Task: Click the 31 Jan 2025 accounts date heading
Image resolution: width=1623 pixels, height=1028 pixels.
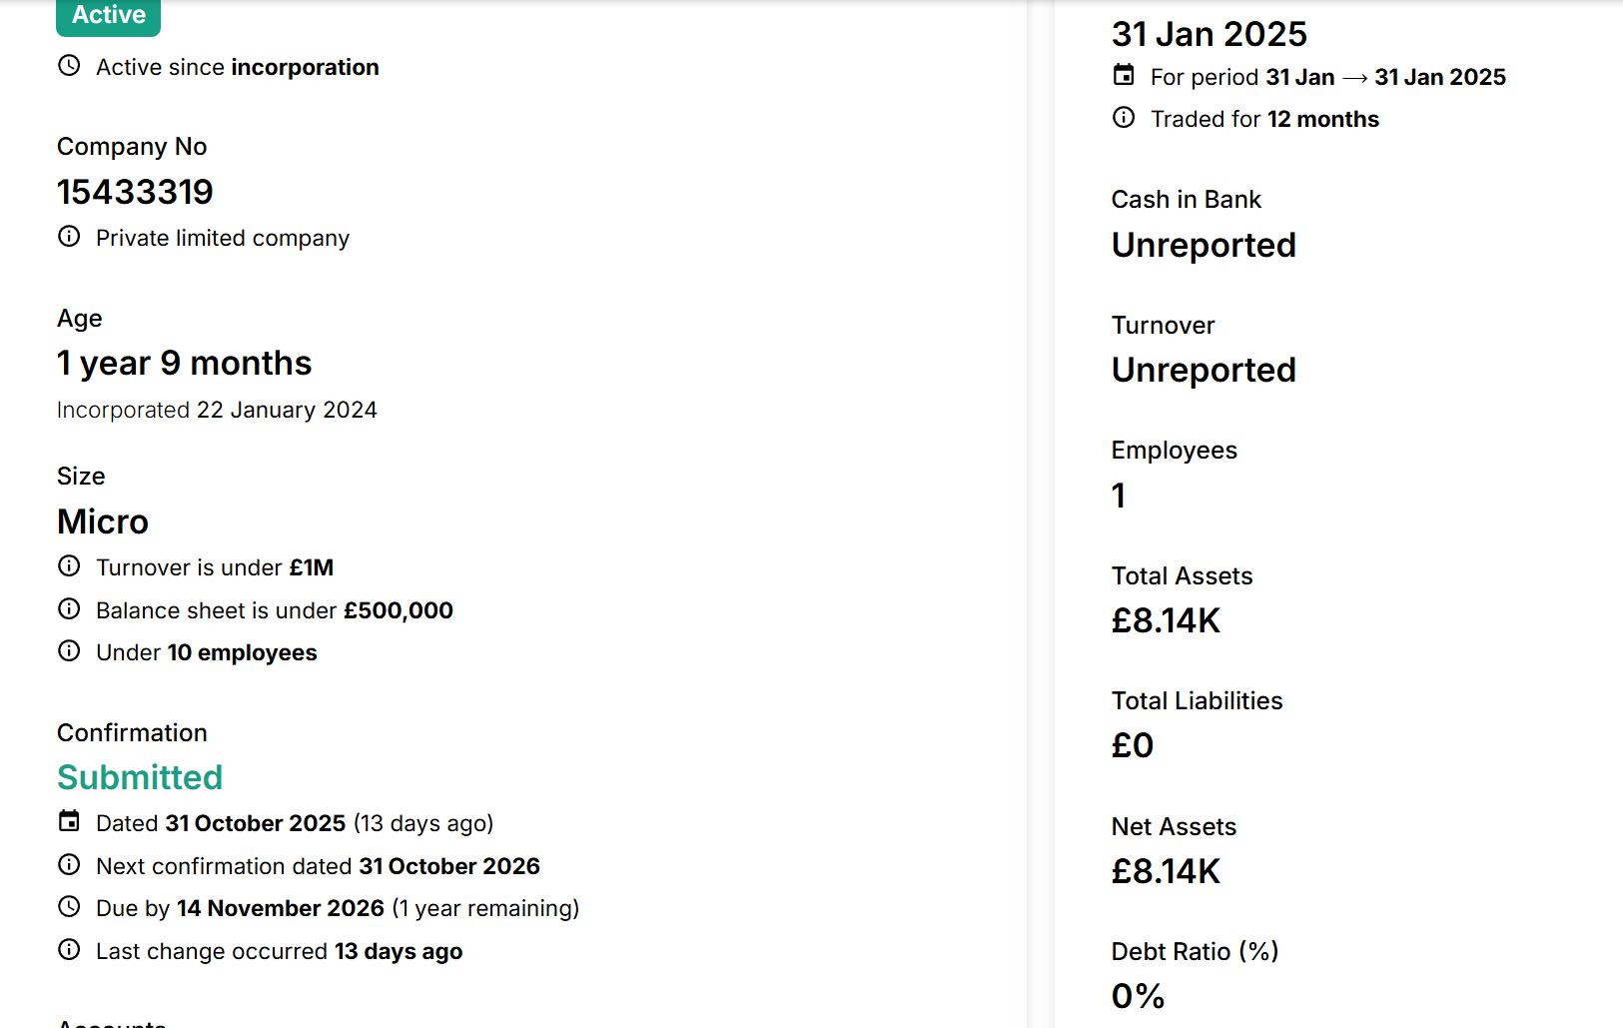Action: tap(1209, 34)
